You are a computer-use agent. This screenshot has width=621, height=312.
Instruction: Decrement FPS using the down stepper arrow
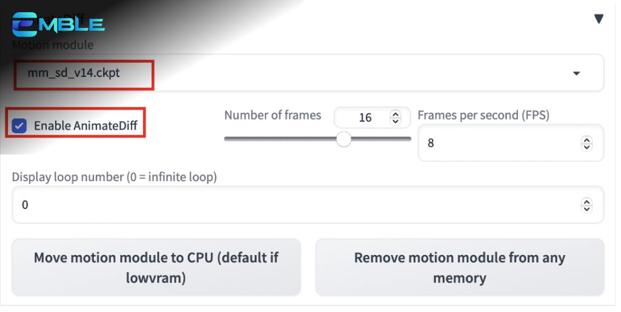click(586, 147)
